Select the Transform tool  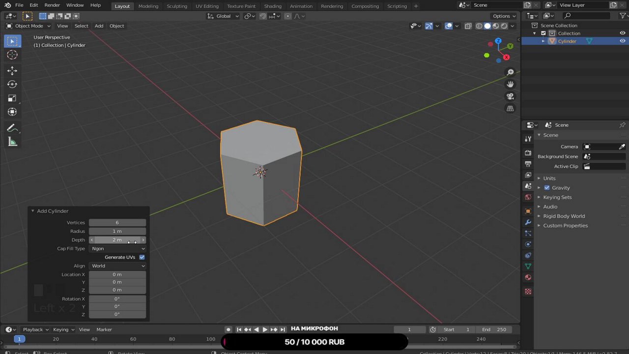(12, 112)
